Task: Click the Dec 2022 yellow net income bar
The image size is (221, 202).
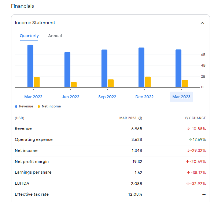Action: click(x=148, y=82)
